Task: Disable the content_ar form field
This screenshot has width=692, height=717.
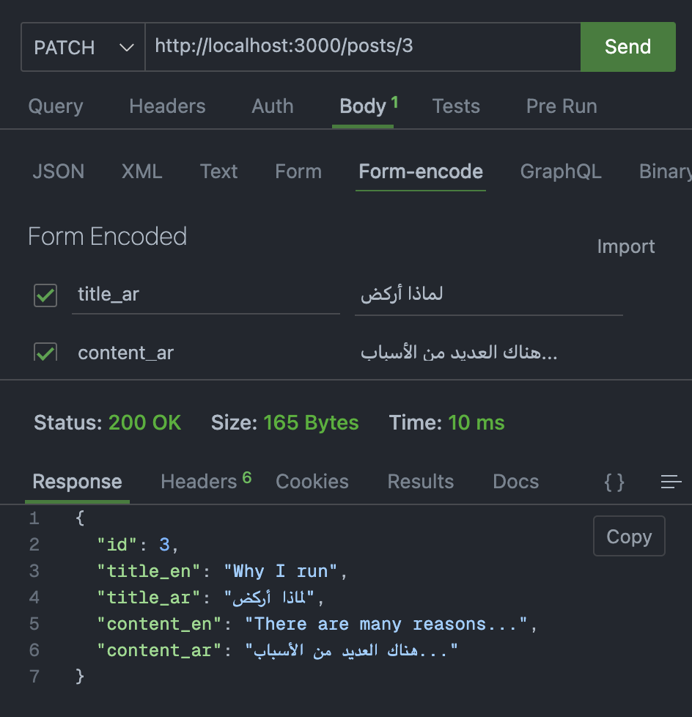Action: point(45,352)
